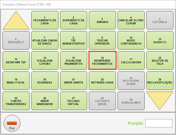
Task: Trigger 21 Abrir Gaveta
Action: (x=73, y=81)
